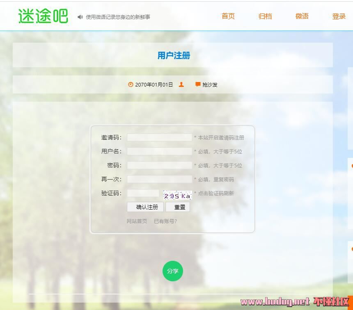This screenshot has height=310, width=353.
Task: Click the orange comment bubble icon
Action: [198, 84]
